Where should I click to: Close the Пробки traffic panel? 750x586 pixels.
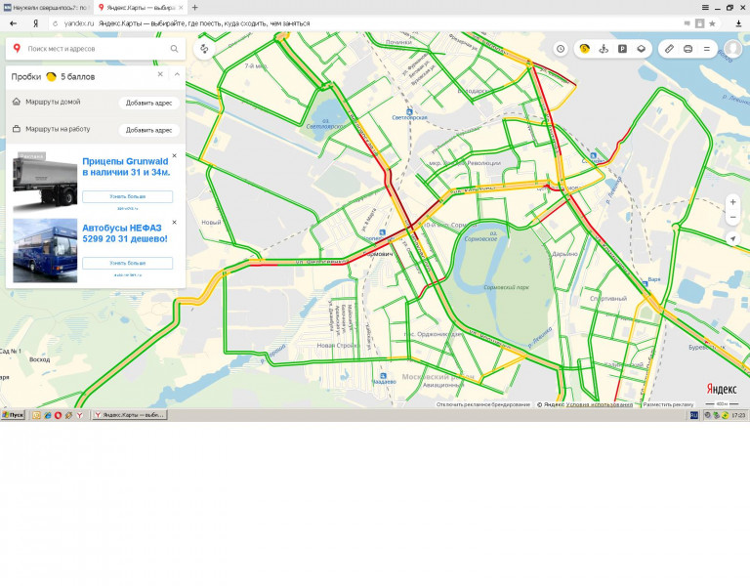(160, 74)
